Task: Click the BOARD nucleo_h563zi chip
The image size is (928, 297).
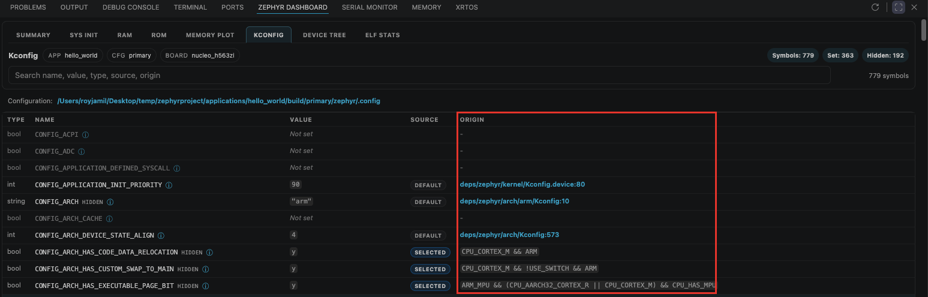Action: (x=200, y=55)
